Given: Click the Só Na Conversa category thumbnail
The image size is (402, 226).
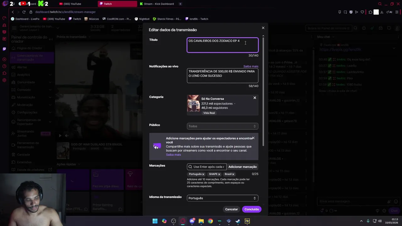Looking at the screenshot, I should pos(193,104).
